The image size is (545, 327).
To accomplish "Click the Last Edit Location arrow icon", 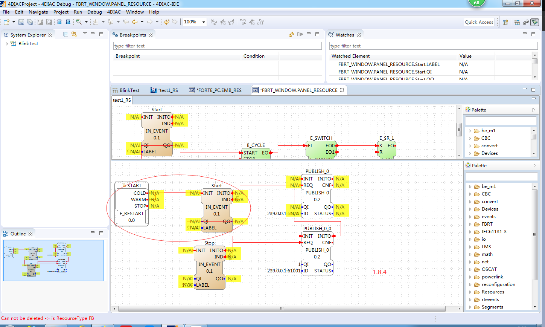I will [x=126, y=22].
